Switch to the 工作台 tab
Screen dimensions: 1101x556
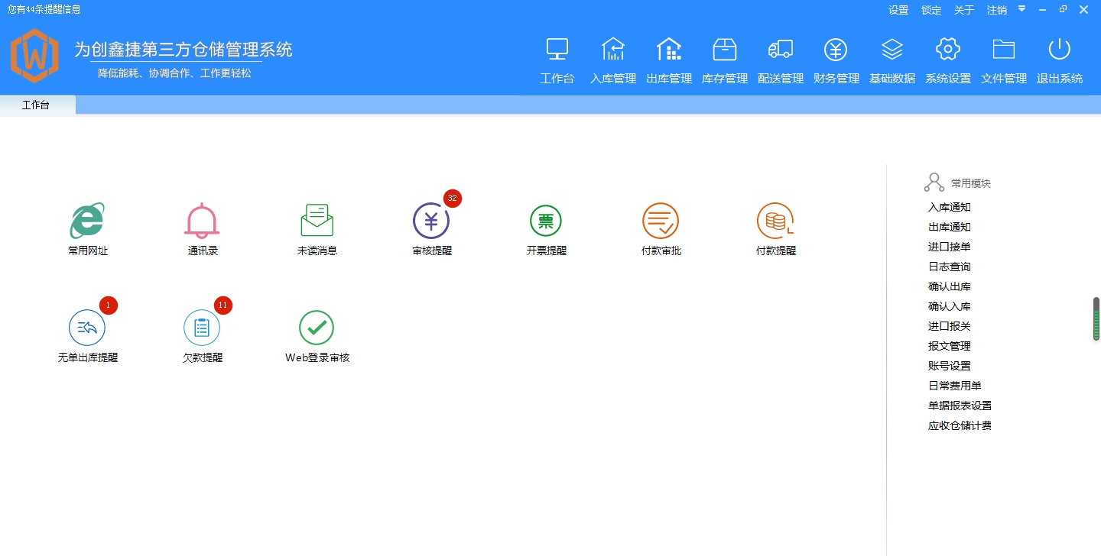pyautogui.click(x=36, y=105)
